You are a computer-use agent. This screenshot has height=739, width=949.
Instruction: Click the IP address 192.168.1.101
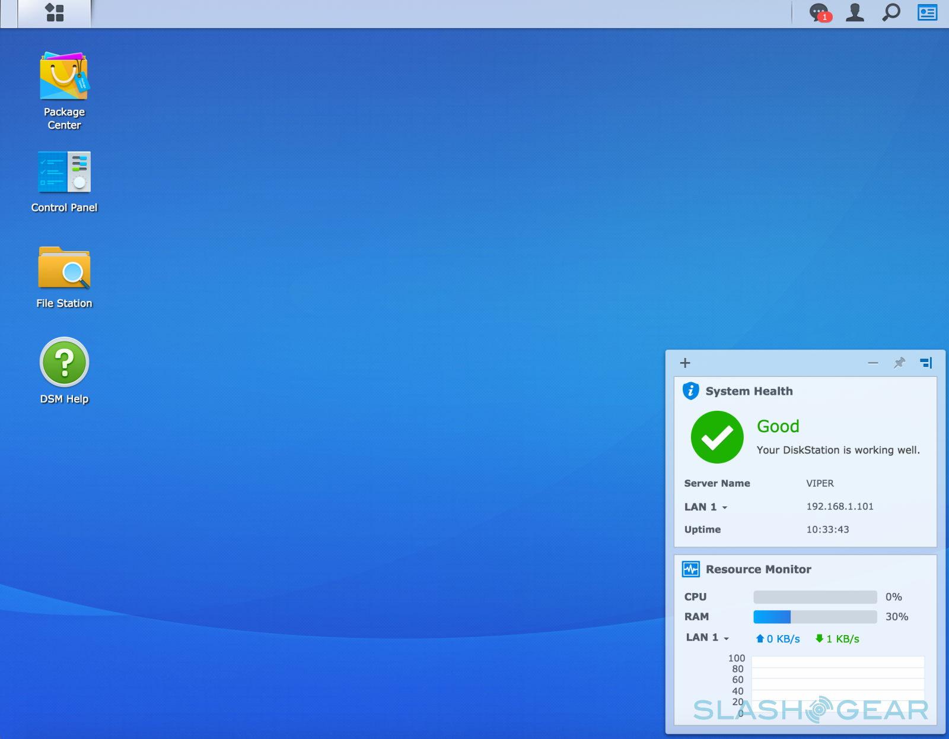pyautogui.click(x=840, y=506)
